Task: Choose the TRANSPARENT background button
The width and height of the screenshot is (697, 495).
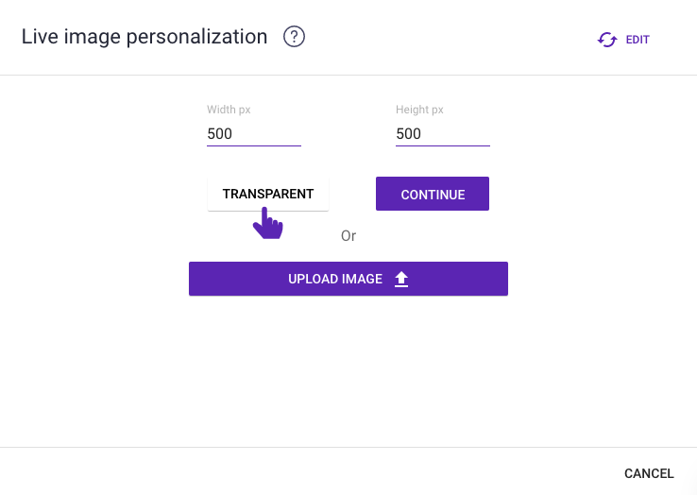Action: click(x=268, y=195)
